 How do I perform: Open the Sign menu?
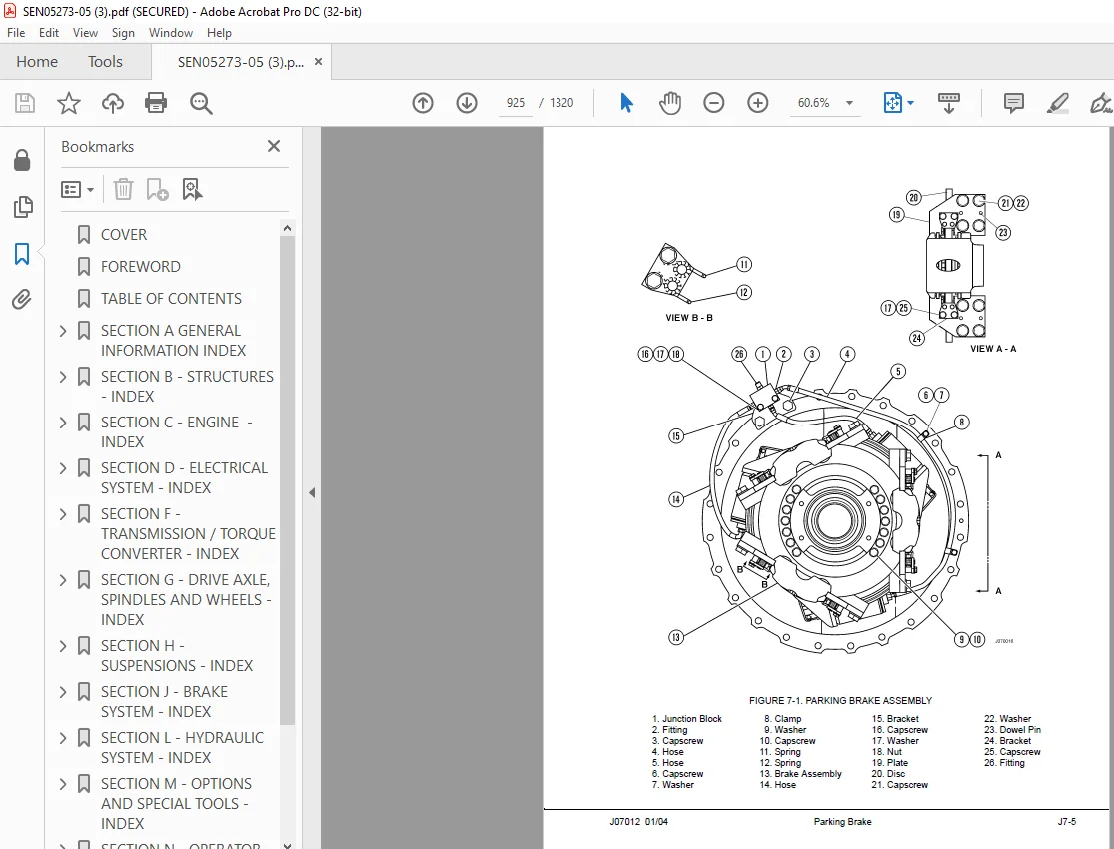click(123, 33)
